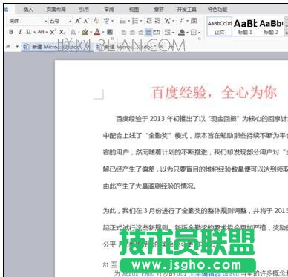Set paragraph to center alignment
Viewport: 288px width, 277px height.
click(x=132, y=33)
